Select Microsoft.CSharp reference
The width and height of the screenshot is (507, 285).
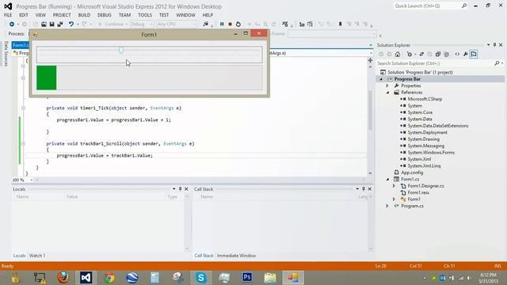[425, 99]
